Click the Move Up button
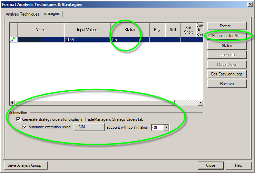Screen dimensions: 255x173 tap(227, 55)
